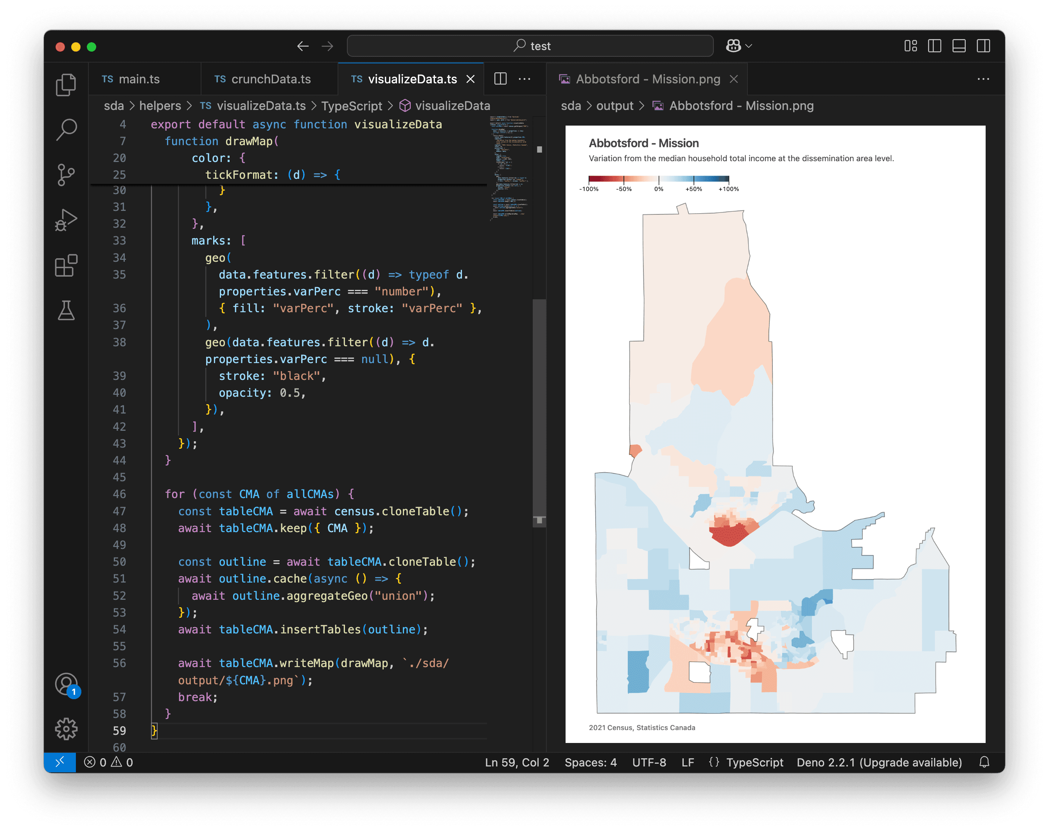Click the code minimap

click(509, 168)
